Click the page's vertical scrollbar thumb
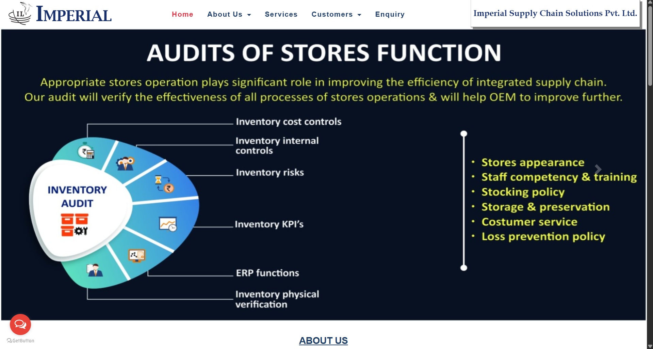Viewport: 653px width, 349px height. (x=650, y=44)
